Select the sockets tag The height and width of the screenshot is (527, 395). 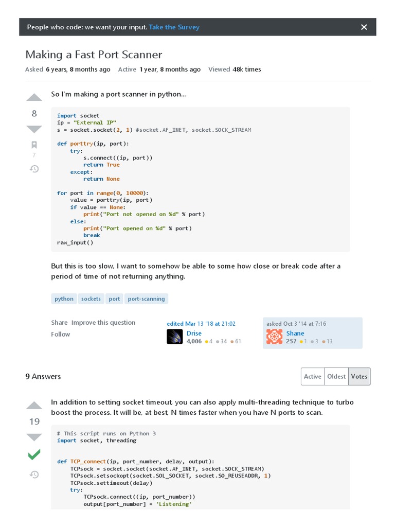[x=91, y=298]
